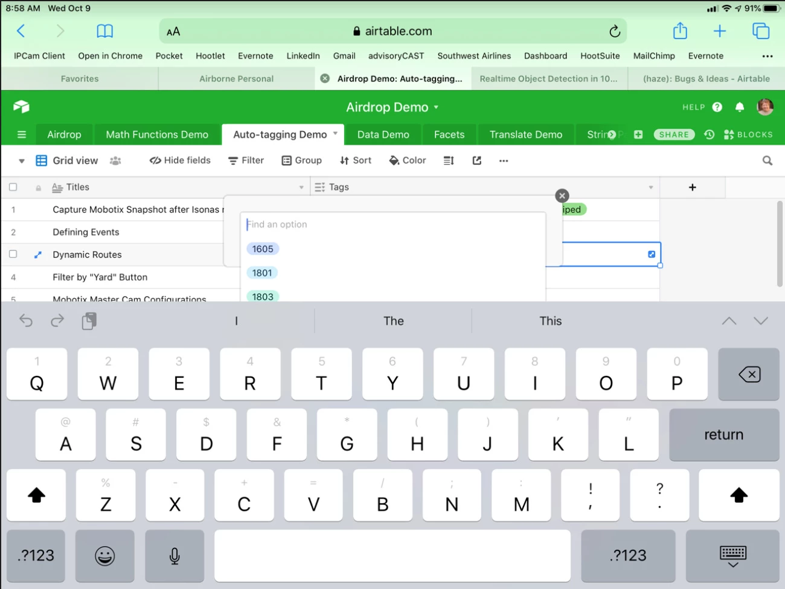Tap the emoji keyboard key
The width and height of the screenshot is (785, 589).
(x=105, y=556)
